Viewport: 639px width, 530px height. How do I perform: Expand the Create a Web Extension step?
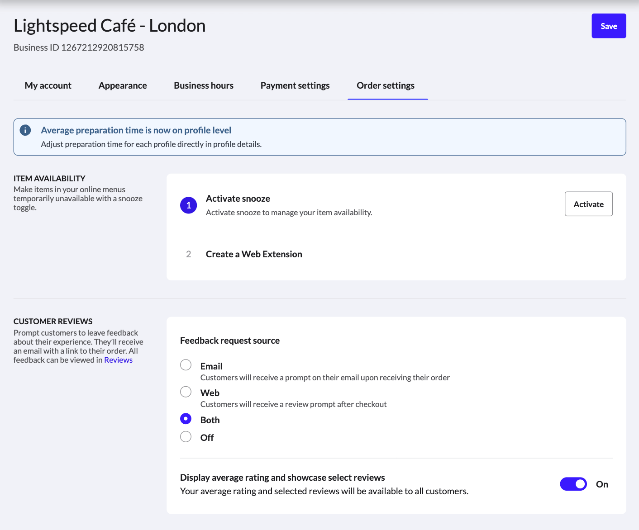tap(253, 254)
